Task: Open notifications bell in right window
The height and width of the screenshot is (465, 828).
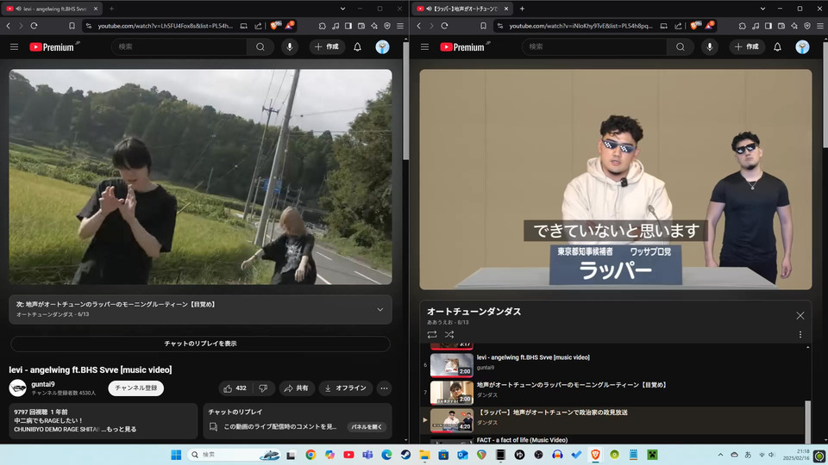Action: [x=777, y=46]
